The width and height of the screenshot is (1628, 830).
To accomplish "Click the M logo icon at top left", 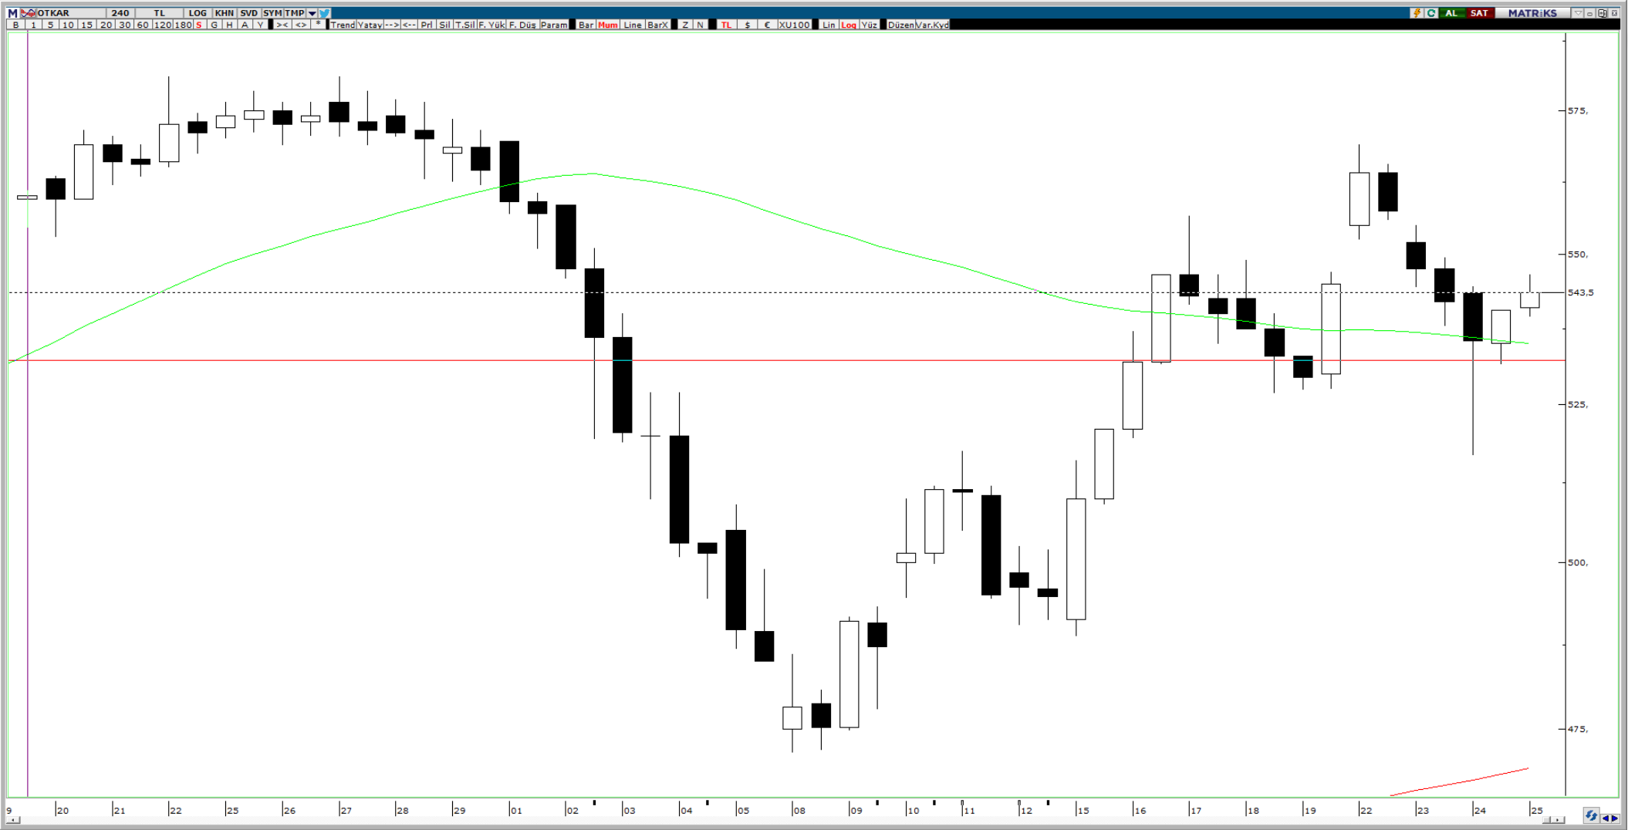I will (x=12, y=13).
